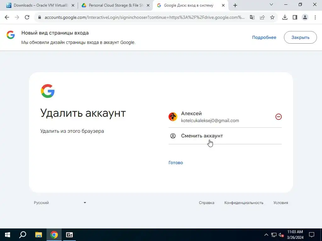322x241 pixels.
Task: Remove Алексей account with red minus icon
Action: [x=279, y=117]
